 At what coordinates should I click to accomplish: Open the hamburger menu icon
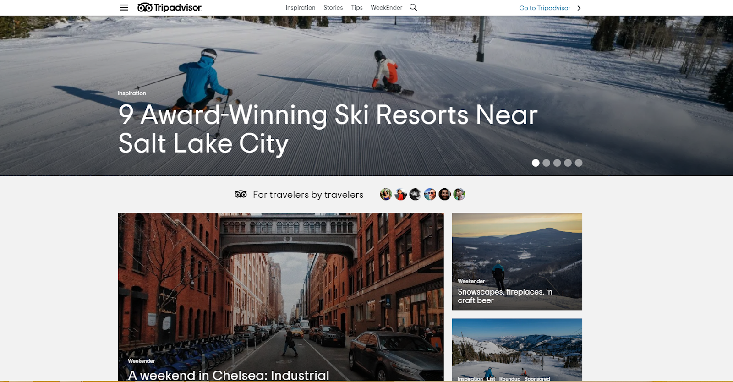(x=124, y=7)
